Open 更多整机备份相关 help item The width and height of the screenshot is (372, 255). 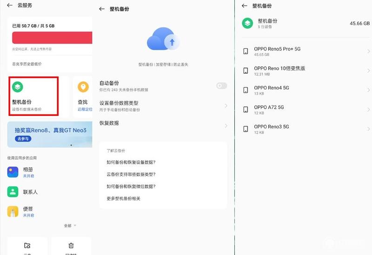coord(123,198)
